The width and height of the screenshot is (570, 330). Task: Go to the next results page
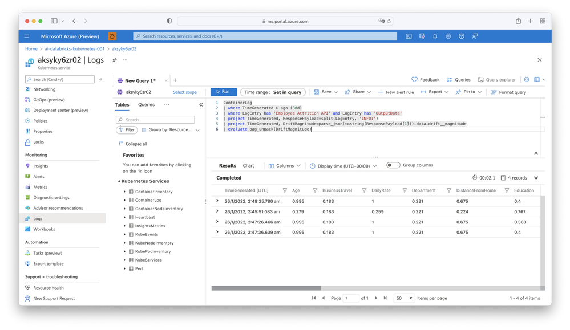[376, 298]
